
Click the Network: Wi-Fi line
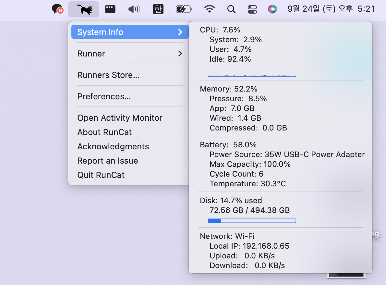[227, 236]
